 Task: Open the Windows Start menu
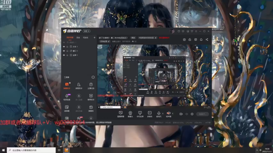(x=3, y=150)
